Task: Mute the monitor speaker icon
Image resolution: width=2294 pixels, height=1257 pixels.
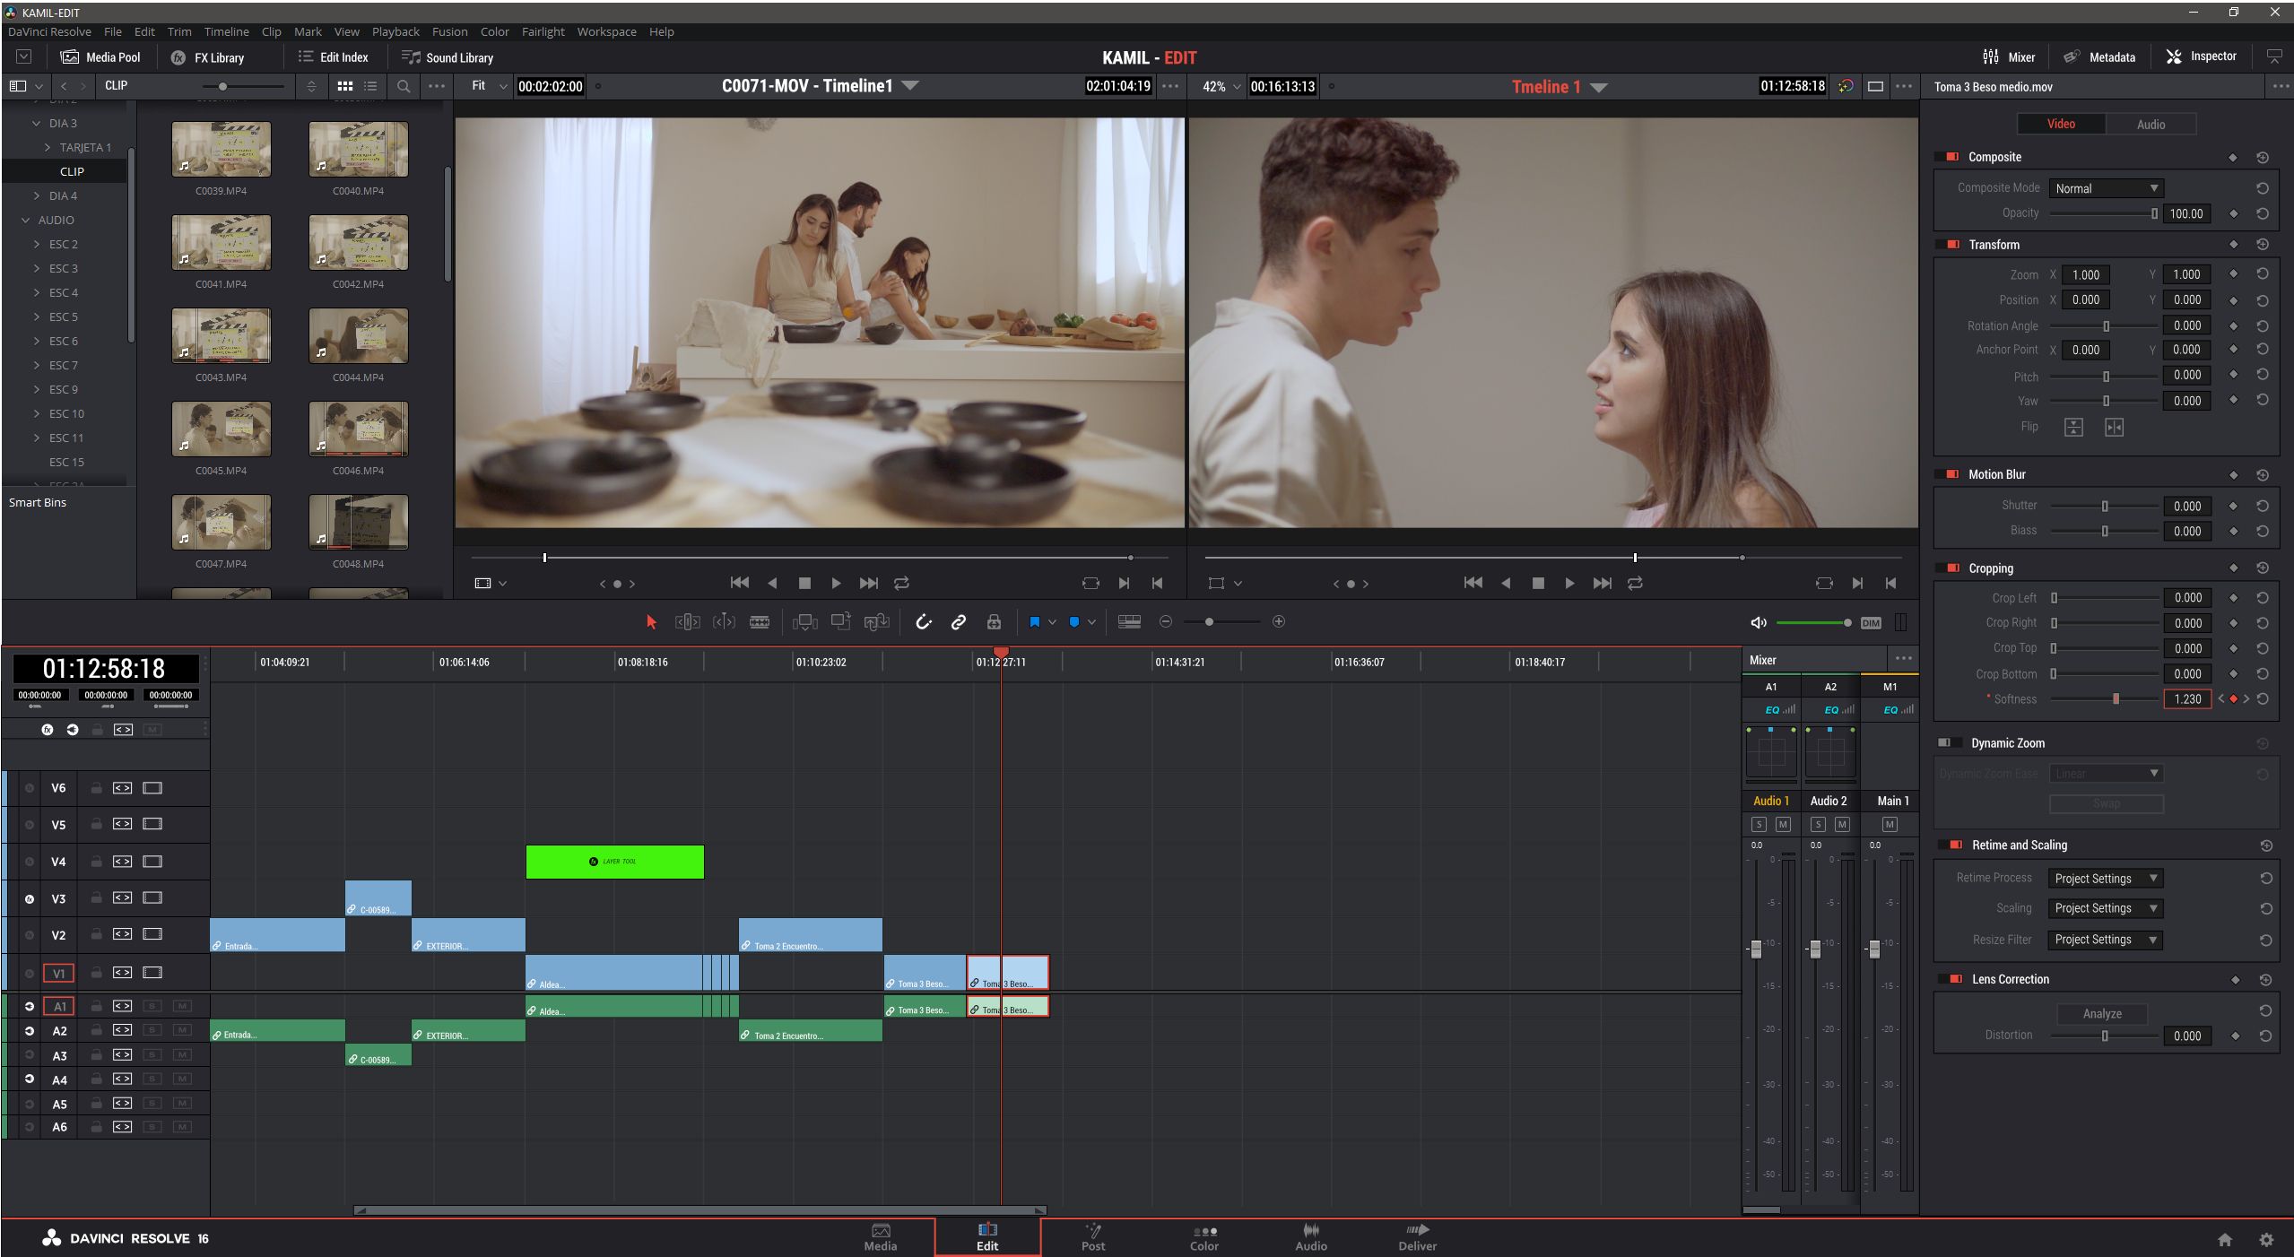Action: [1759, 622]
